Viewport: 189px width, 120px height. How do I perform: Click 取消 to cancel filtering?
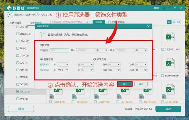[141, 84]
